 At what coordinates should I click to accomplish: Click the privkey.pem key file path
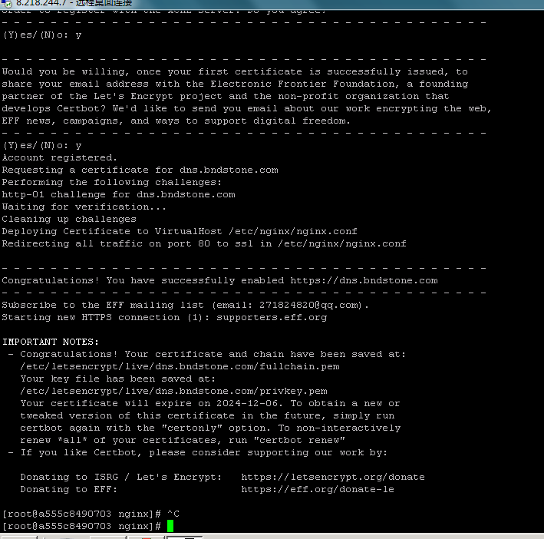tap(173, 391)
